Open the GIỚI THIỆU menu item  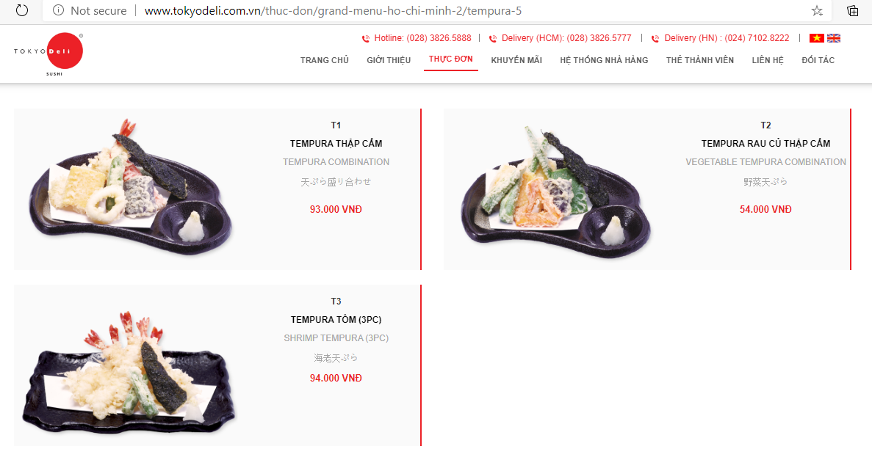[x=389, y=60]
